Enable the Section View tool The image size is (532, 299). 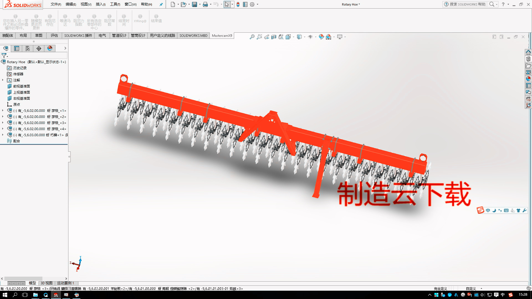coord(274,37)
